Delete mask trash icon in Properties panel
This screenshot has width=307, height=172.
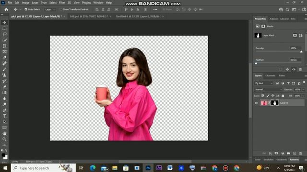pyautogui.click(x=300, y=69)
